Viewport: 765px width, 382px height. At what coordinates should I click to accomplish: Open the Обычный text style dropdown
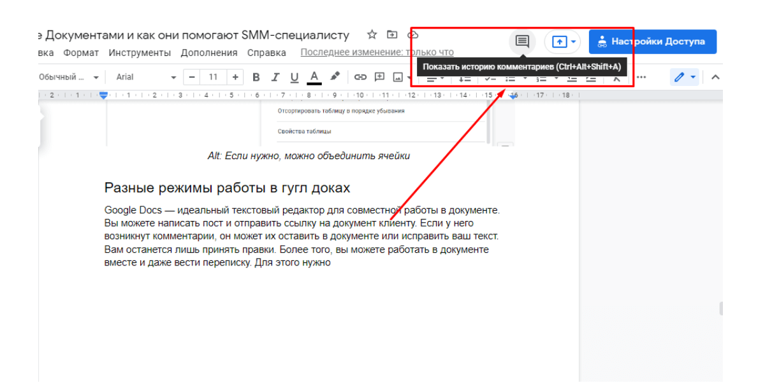click(69, 77)
